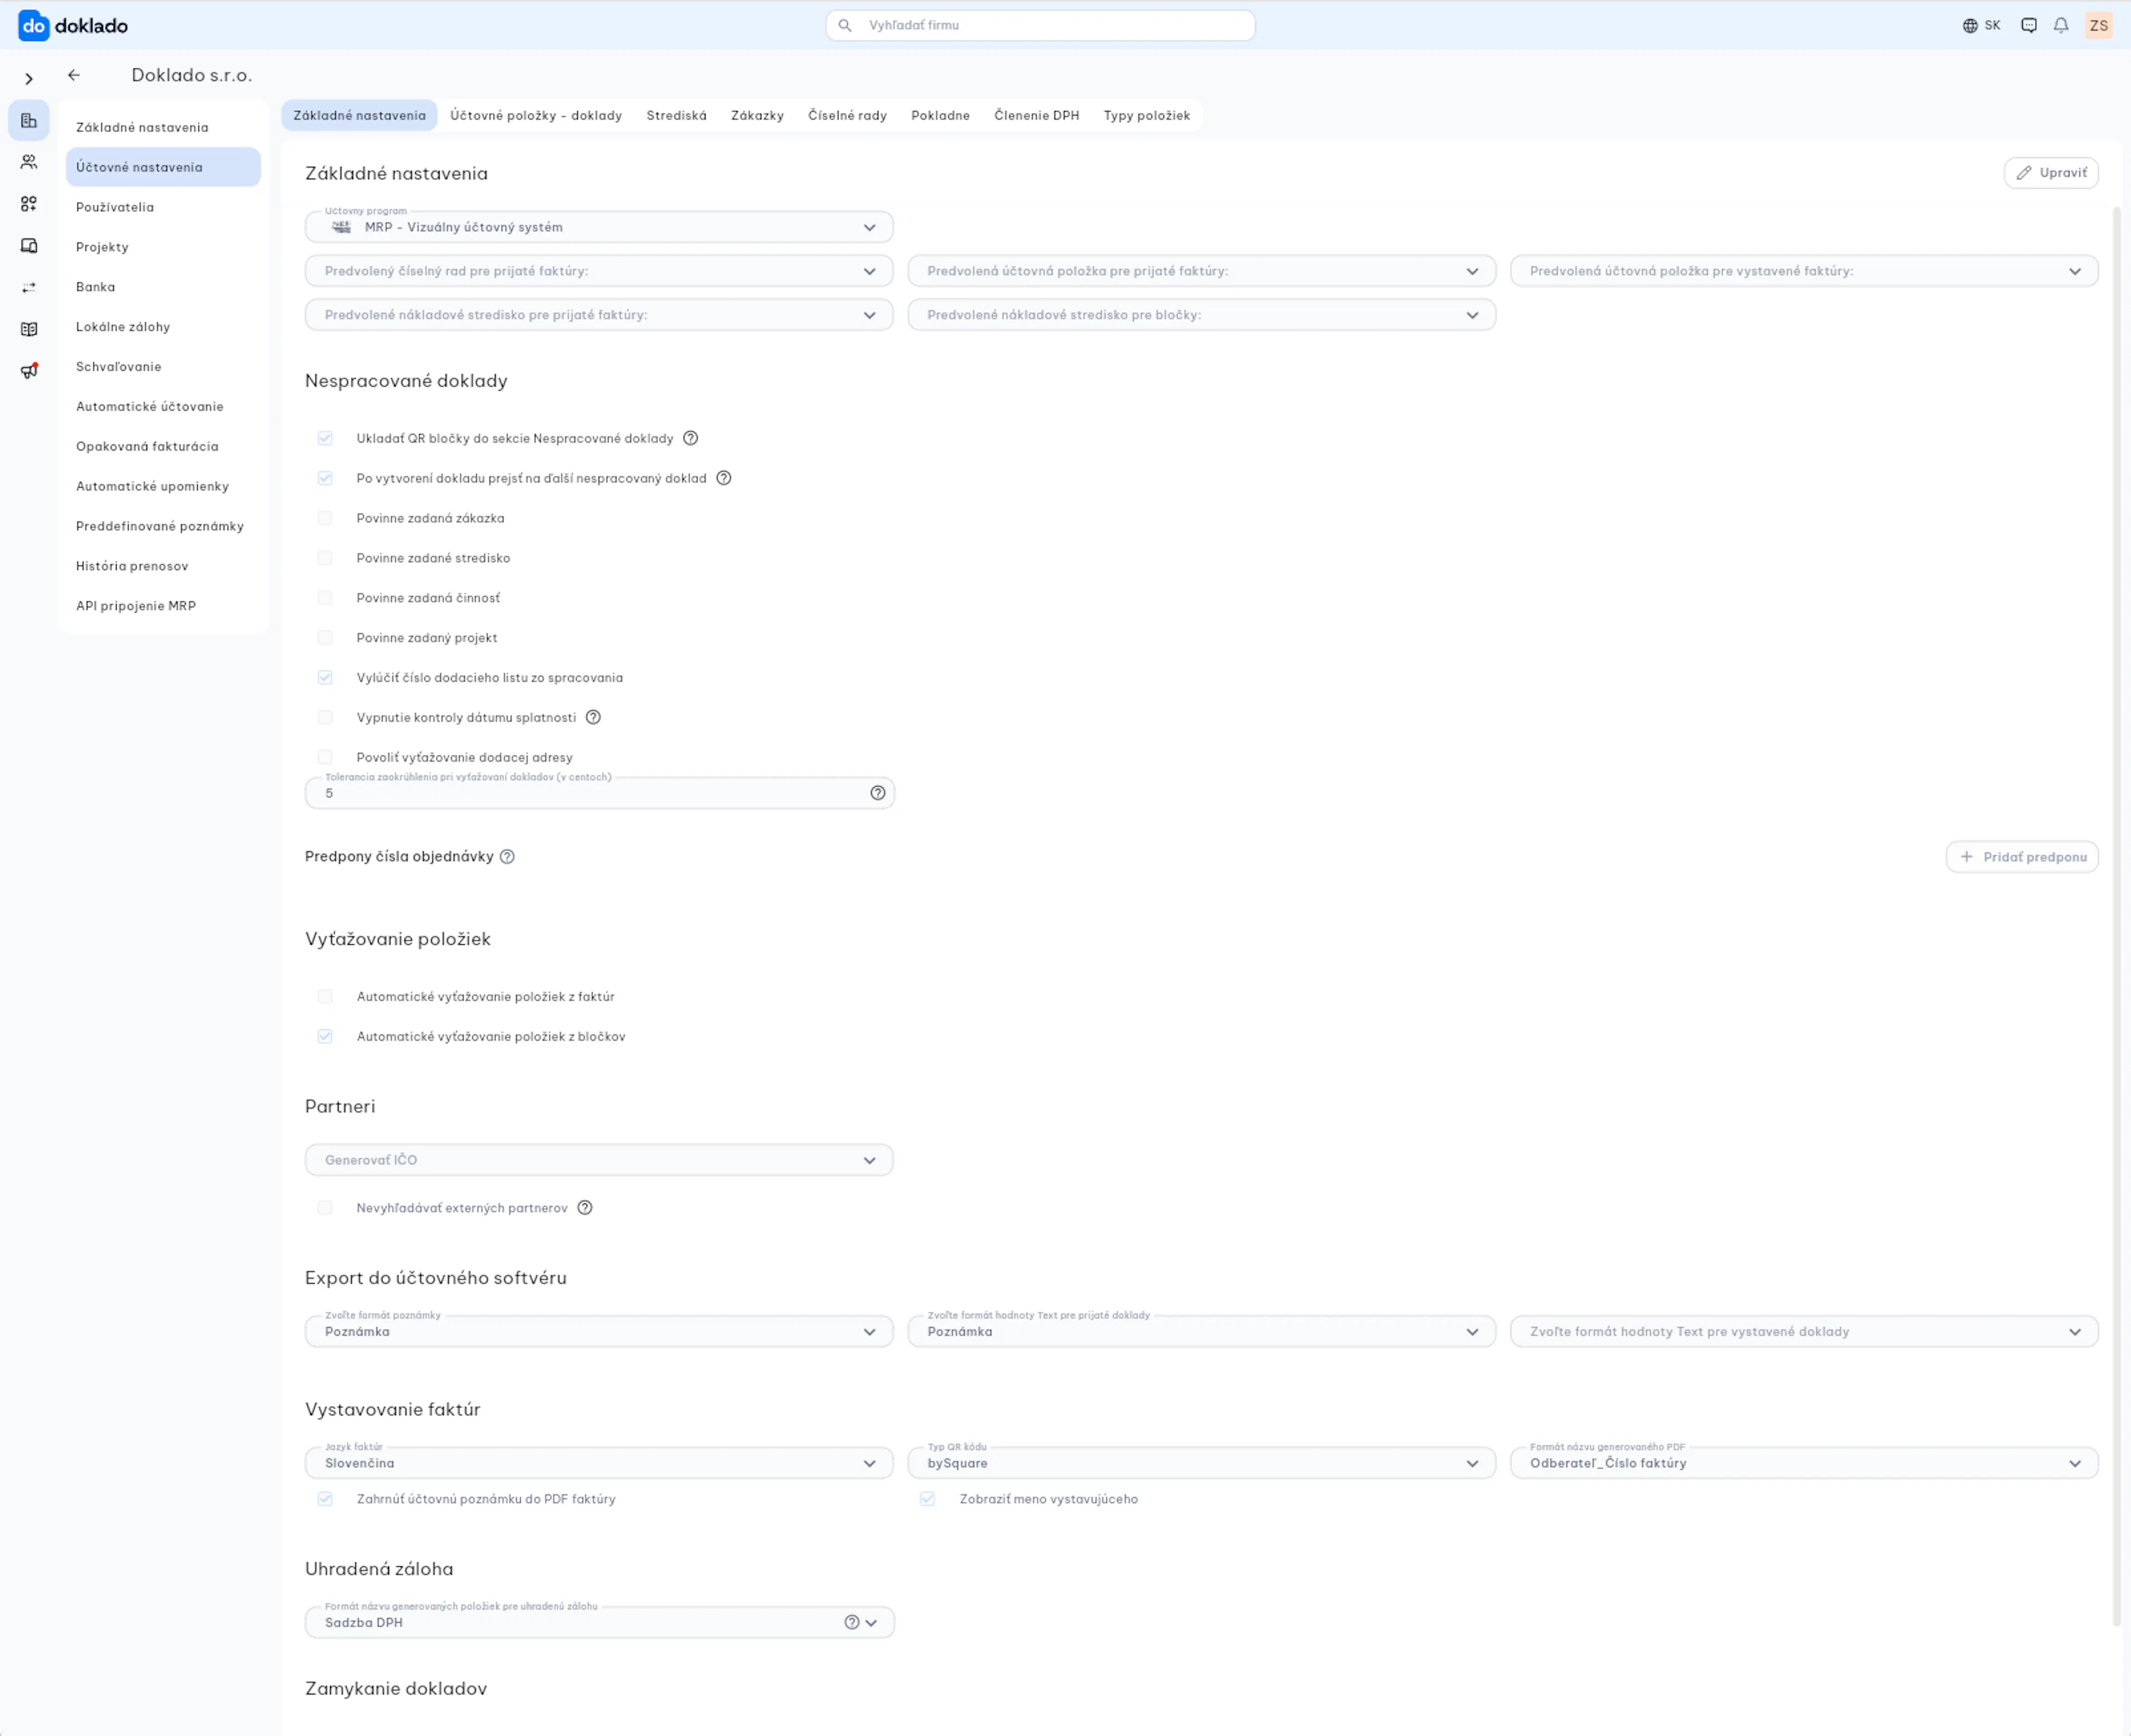Screen dimensions: 2131x1736
Task: Toggle Automatické vyťažovanie položiek z bločkov
Action: tap(325, 1036)
